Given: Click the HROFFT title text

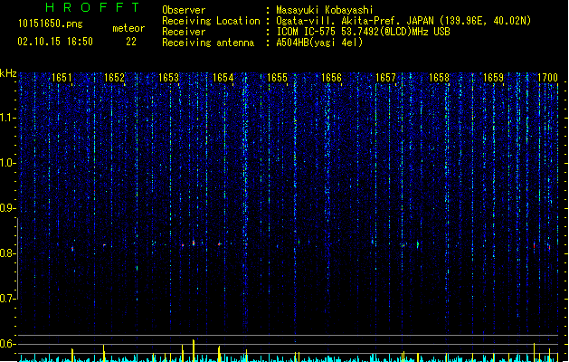Looking at the screenshot, I should point(93,7).
